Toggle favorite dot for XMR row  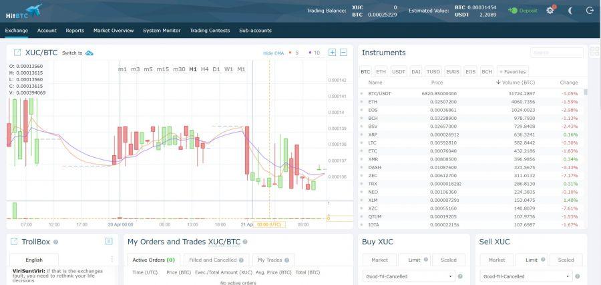361,159
